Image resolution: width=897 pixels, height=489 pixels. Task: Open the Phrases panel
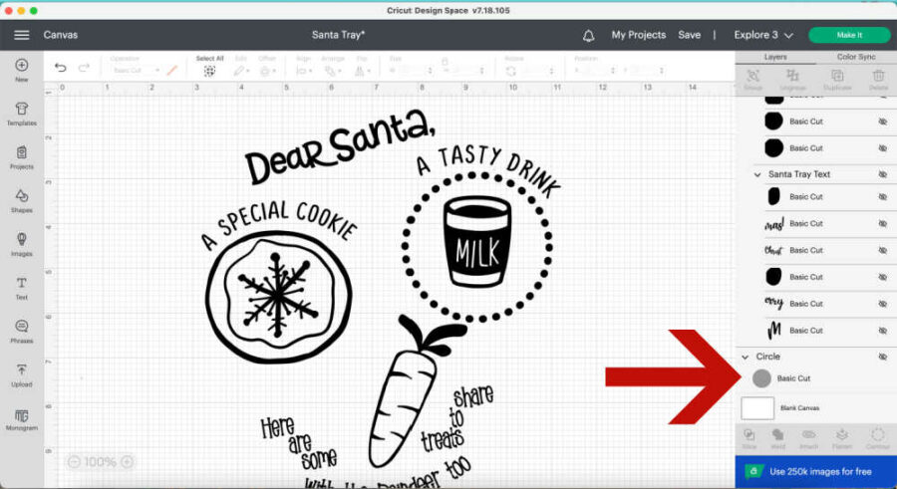tap(21, 331)
